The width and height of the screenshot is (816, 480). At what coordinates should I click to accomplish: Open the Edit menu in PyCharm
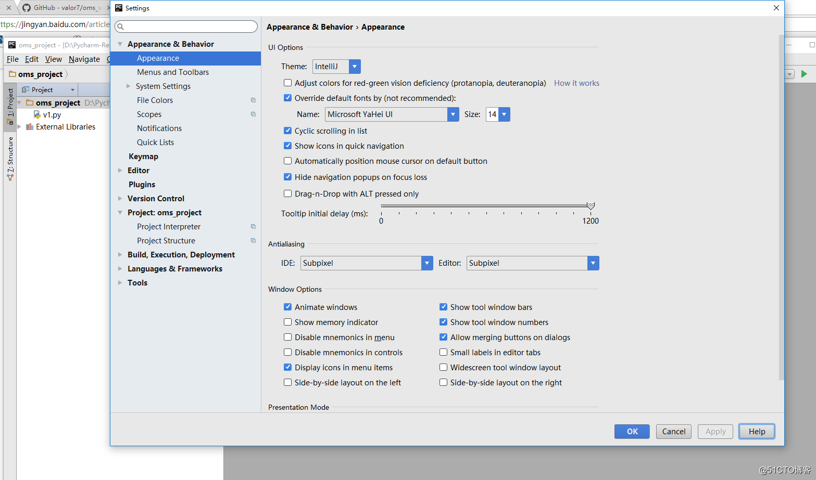32,59
